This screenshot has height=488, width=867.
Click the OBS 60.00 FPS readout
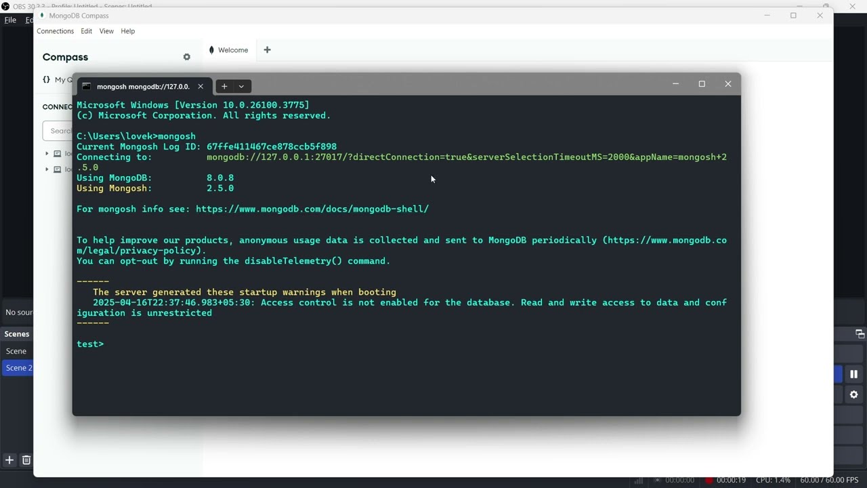[x=831, y=480]
